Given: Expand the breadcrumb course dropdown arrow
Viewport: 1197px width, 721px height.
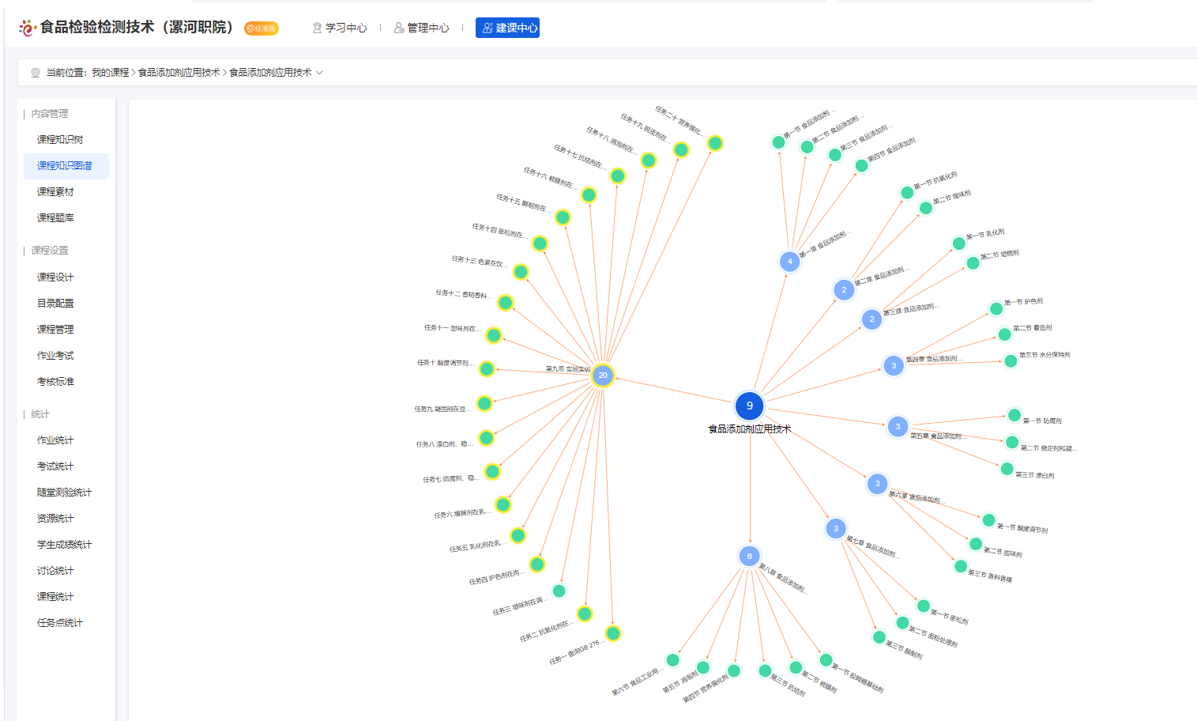Looking at the screenshot, I should (x=319, y=73).
